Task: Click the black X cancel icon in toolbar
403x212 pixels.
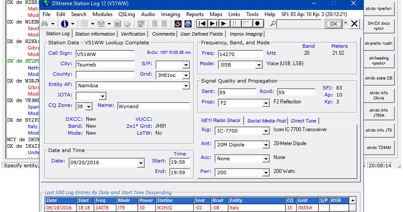Action: tap(354, 23)
